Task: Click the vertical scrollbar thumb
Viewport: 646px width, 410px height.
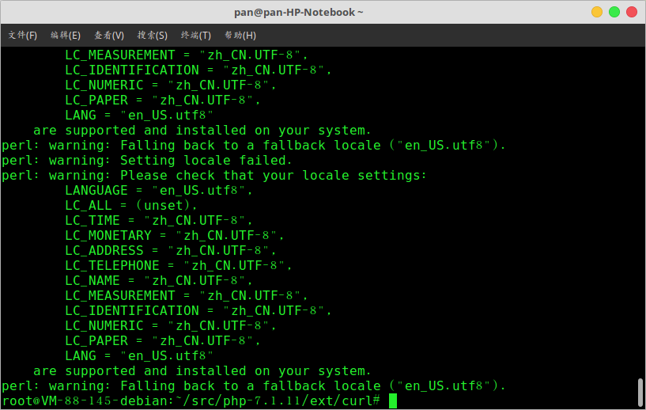Action: tap(640, 393)
